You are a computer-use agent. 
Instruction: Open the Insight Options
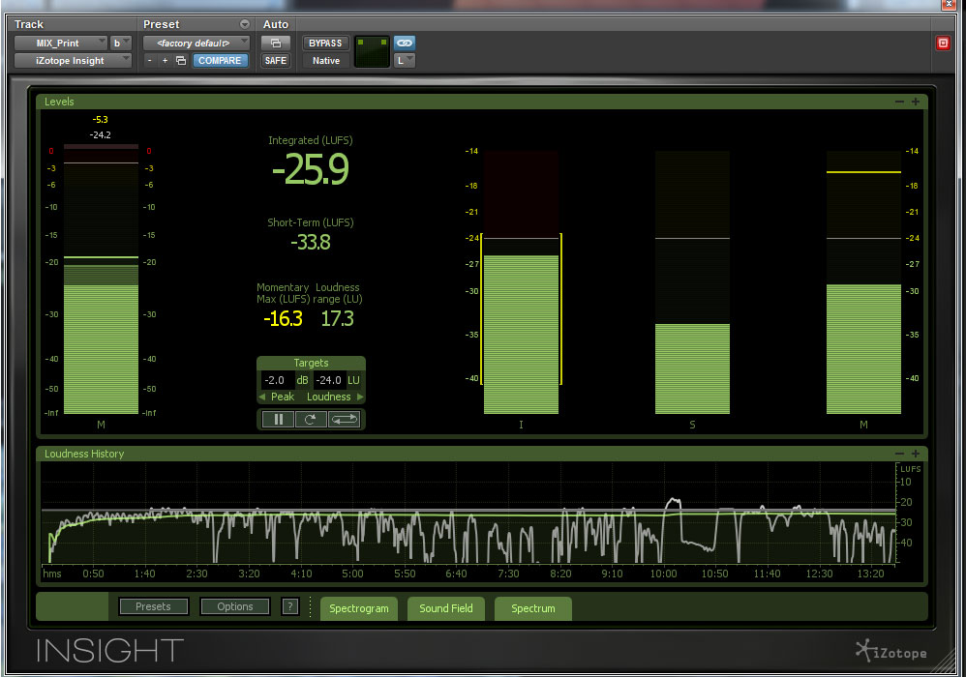tap(234, 606)
